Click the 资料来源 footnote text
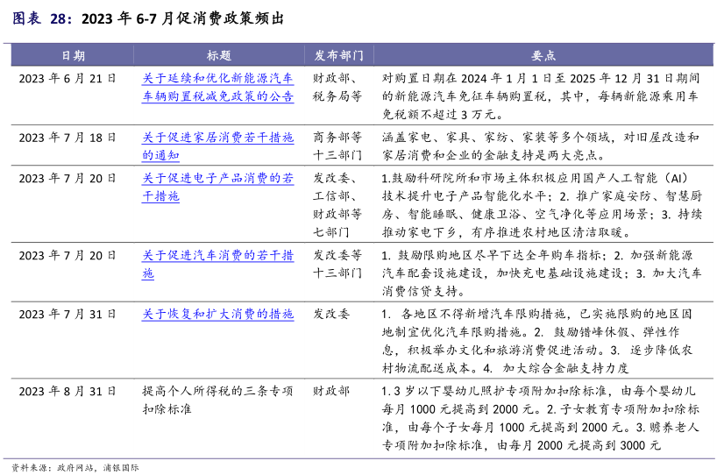This screenshot has height=475, width=724. (75, 467)
